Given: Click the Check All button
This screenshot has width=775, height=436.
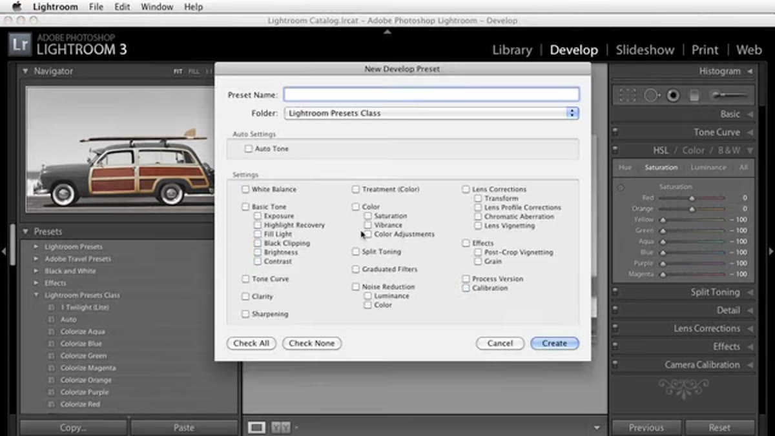Looking at the screenshot, I should coord(251,344).
